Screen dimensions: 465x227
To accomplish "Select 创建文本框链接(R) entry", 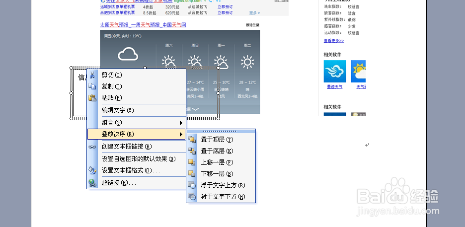I will point(137,147).
